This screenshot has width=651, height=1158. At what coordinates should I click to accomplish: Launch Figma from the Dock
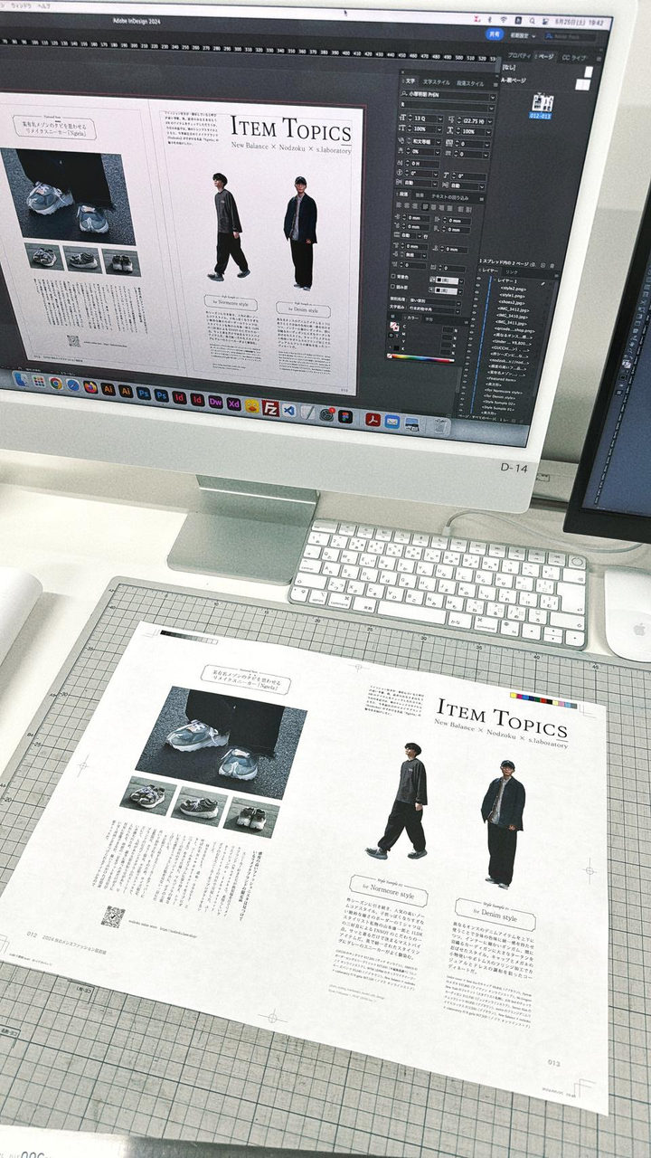pyautogui.click(x=344, y=416)
